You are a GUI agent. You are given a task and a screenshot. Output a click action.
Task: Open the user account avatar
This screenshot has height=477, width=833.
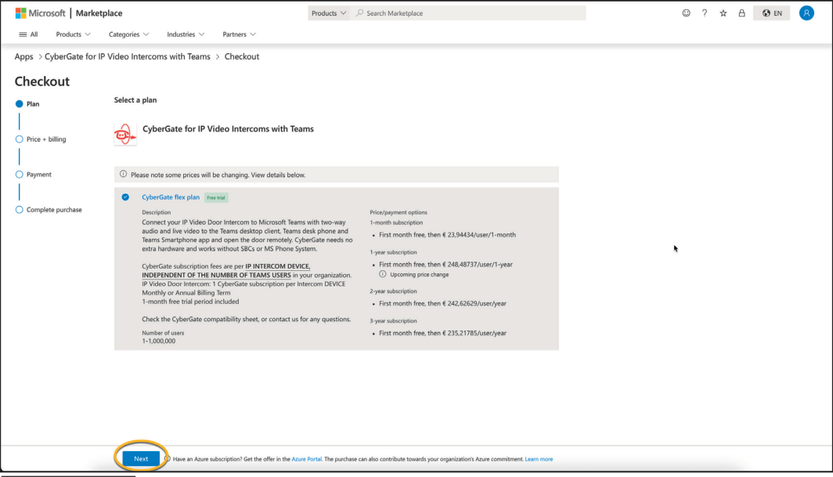click(x=806, y=13)
